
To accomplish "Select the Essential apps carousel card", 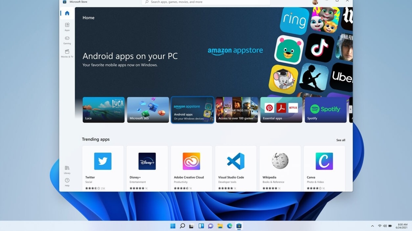I will tap(281, 110).
